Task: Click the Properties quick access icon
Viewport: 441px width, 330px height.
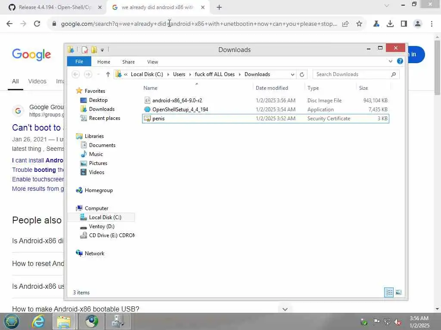Action: 85,50
